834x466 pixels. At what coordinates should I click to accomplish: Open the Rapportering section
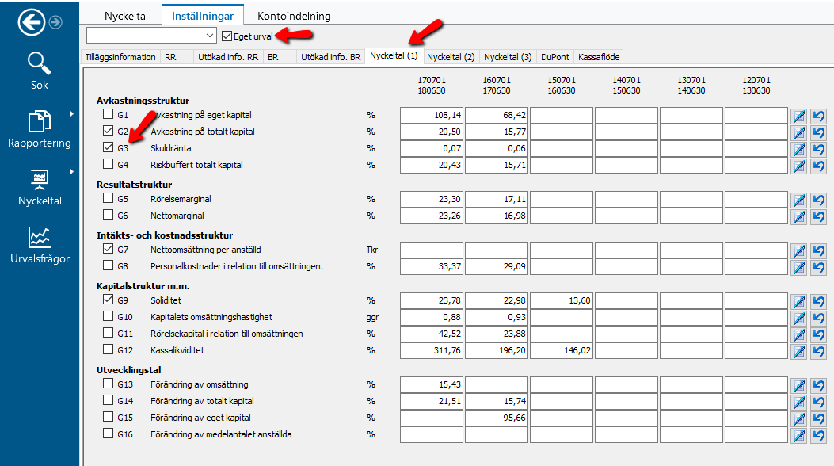click(40, 129)
